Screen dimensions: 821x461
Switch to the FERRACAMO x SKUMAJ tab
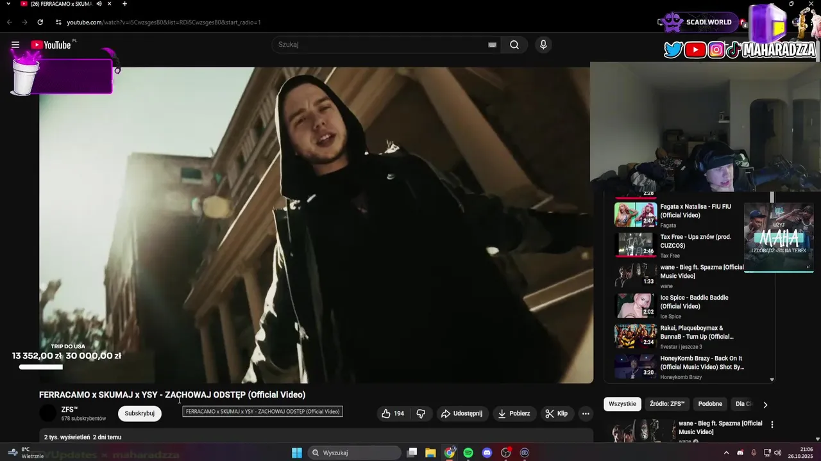pyautogui.click(x=61, y=4)
